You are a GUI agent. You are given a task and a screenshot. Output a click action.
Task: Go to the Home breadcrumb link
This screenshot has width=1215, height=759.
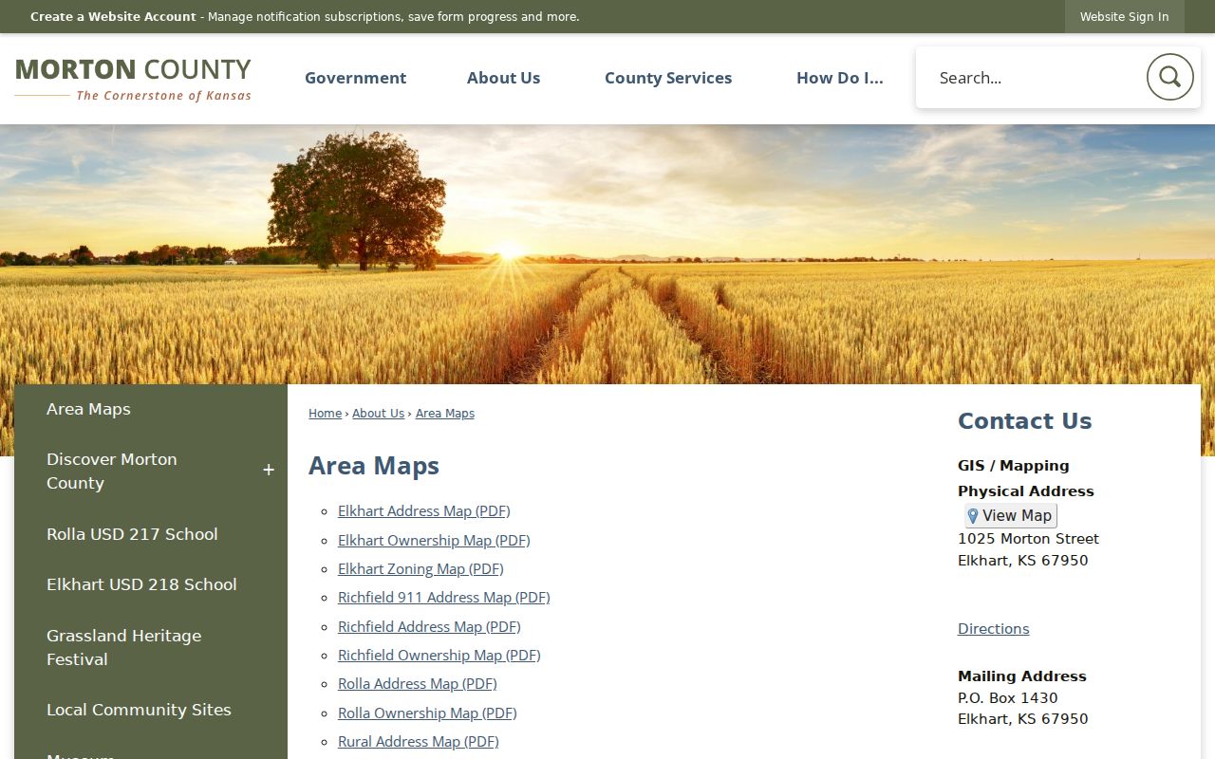pyautogui.click(x=325, y=414)
